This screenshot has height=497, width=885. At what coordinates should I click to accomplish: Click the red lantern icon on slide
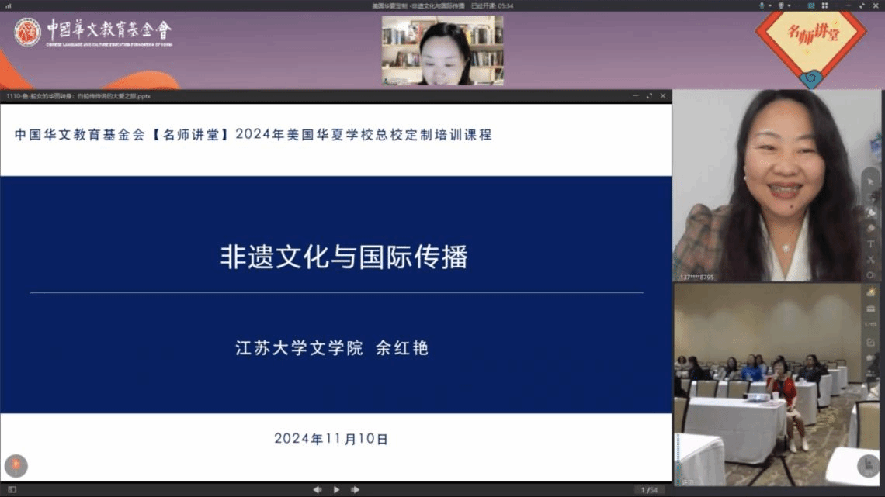click(x=16, y=466)
